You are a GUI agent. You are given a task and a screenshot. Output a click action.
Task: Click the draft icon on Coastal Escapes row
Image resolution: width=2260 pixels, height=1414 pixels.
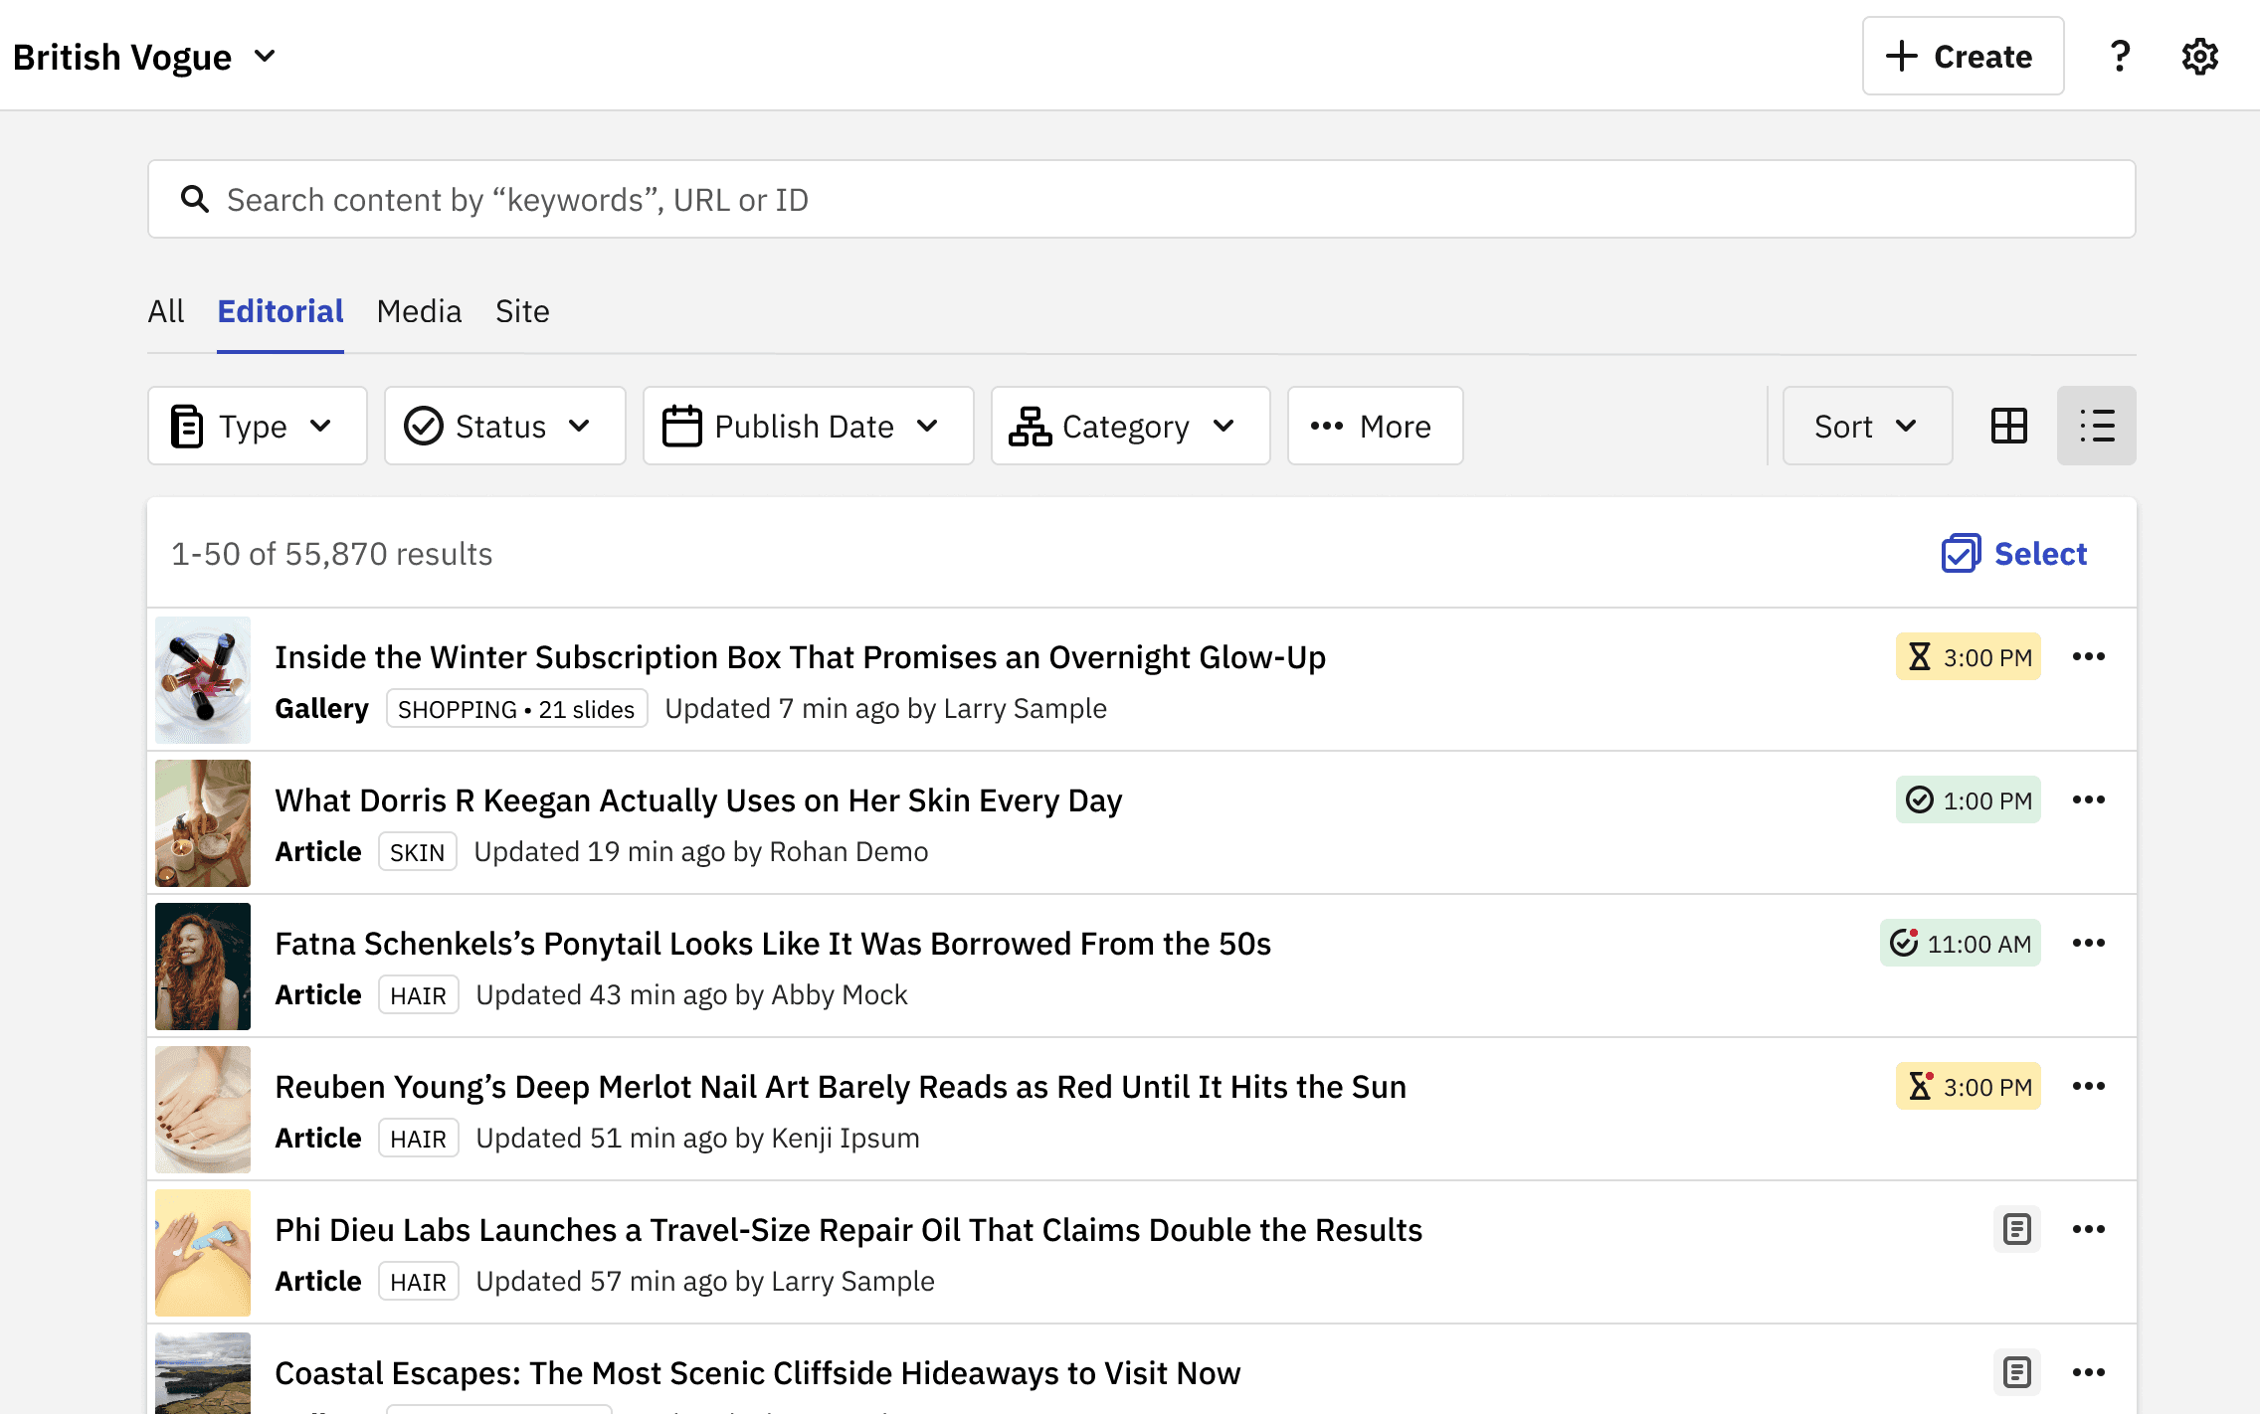click(2016, 1372)
